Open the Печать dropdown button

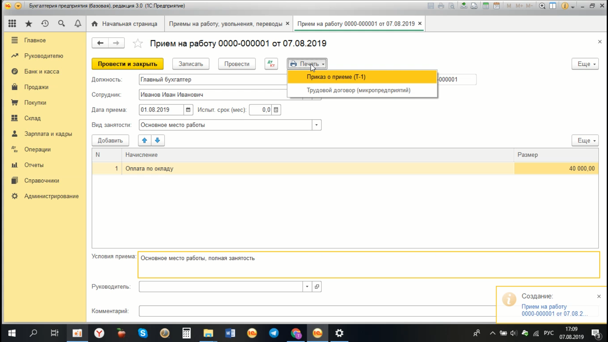pos(307,63)
